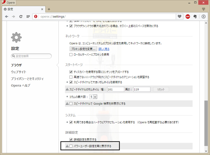The width and height of the screenshot is (210, 155).
Task: Click the warning icon beside パワーユーザー設定
Action: click(x=67, y=146)
